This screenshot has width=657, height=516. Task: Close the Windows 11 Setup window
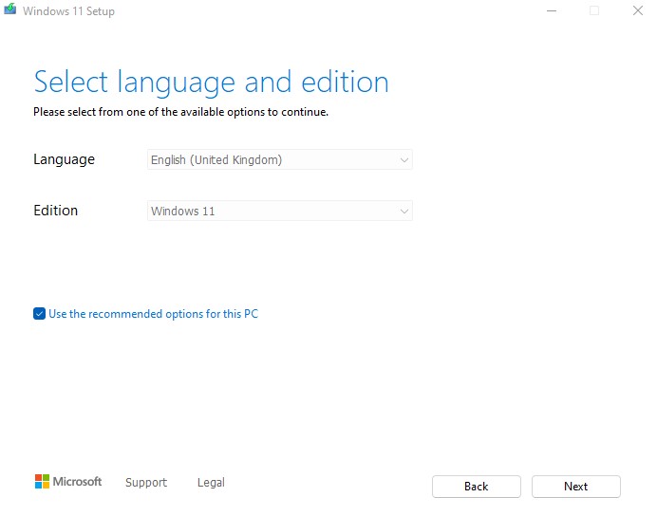638,10
